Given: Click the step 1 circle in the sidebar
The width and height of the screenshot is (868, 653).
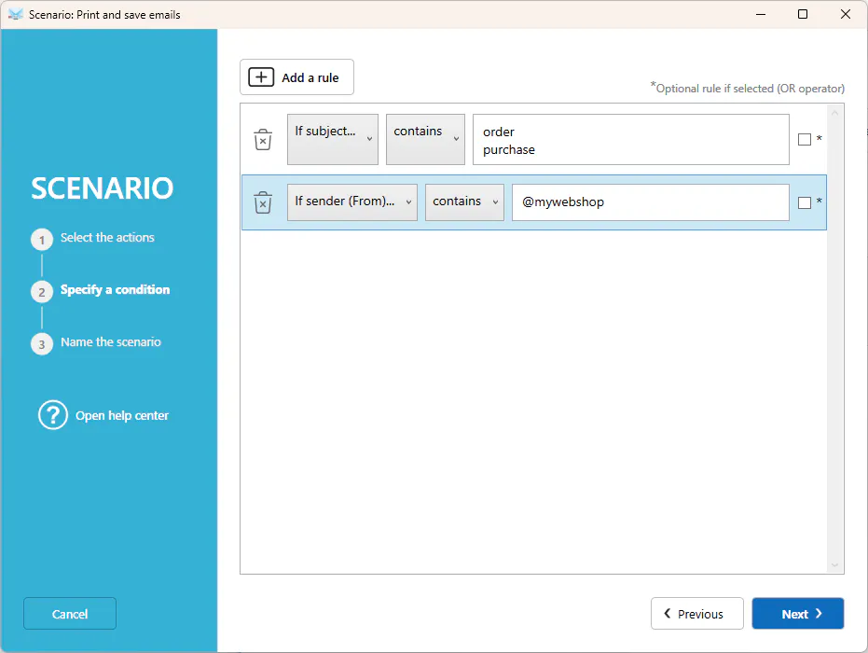Looking at the screenshot, I should 42,239.
